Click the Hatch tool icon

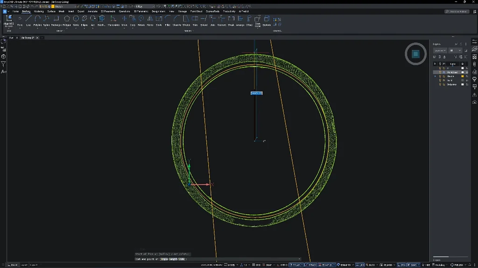101,19
